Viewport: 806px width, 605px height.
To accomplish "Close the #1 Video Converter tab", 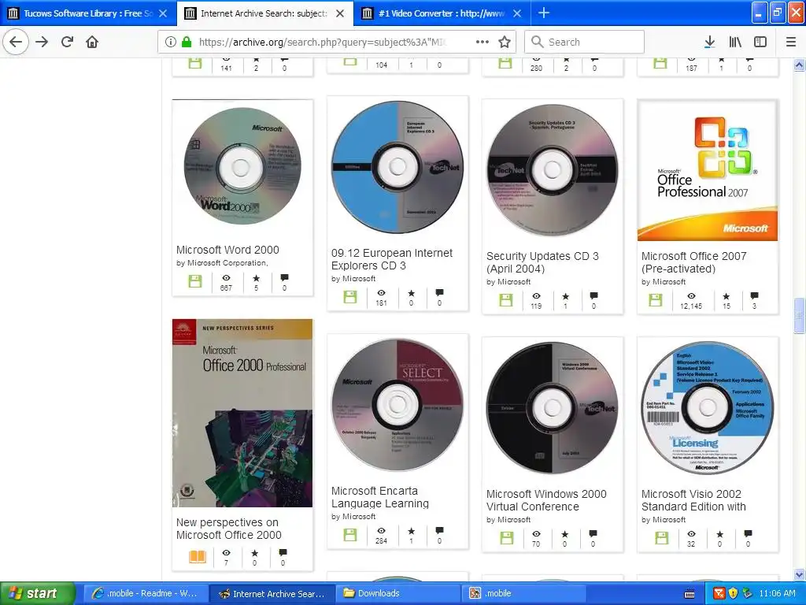I will [517, 13].
